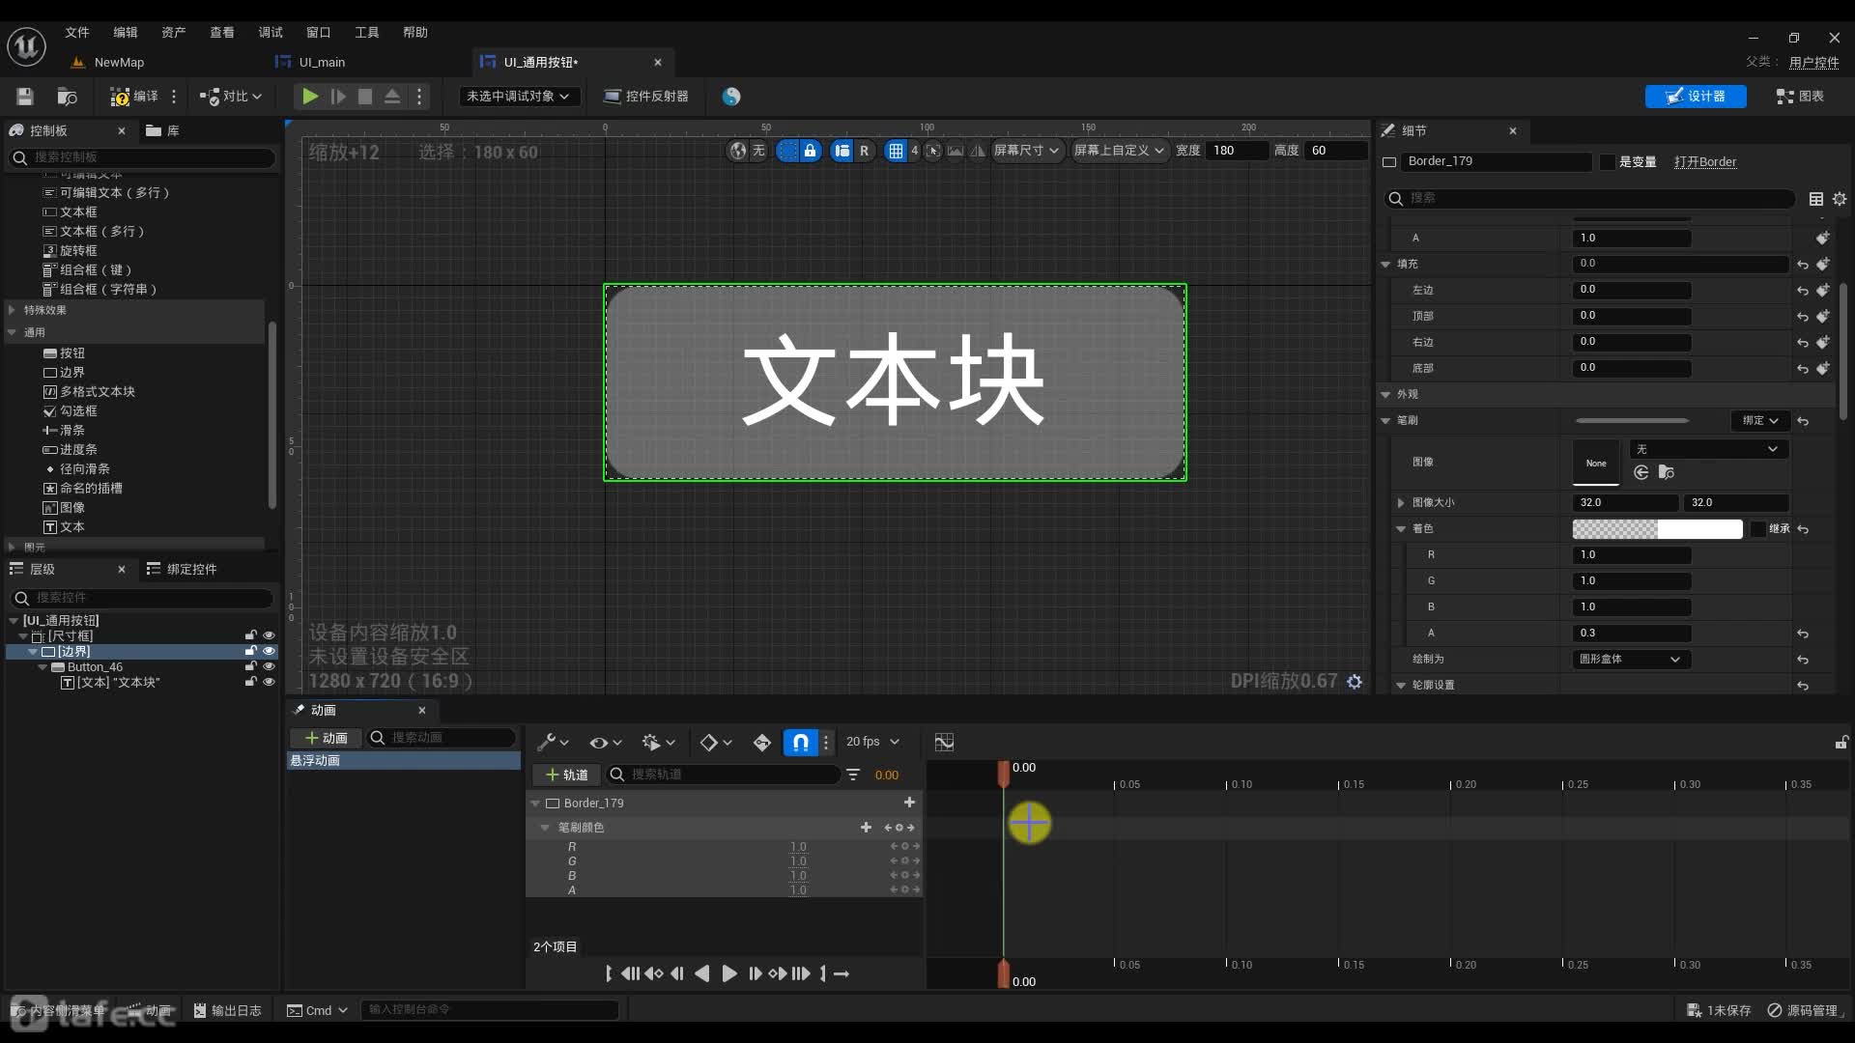Screen dimensions: 1855x1043
Task: Open sequencer view options eye menu
Action: pyautogui.click(x=606, y=742)
